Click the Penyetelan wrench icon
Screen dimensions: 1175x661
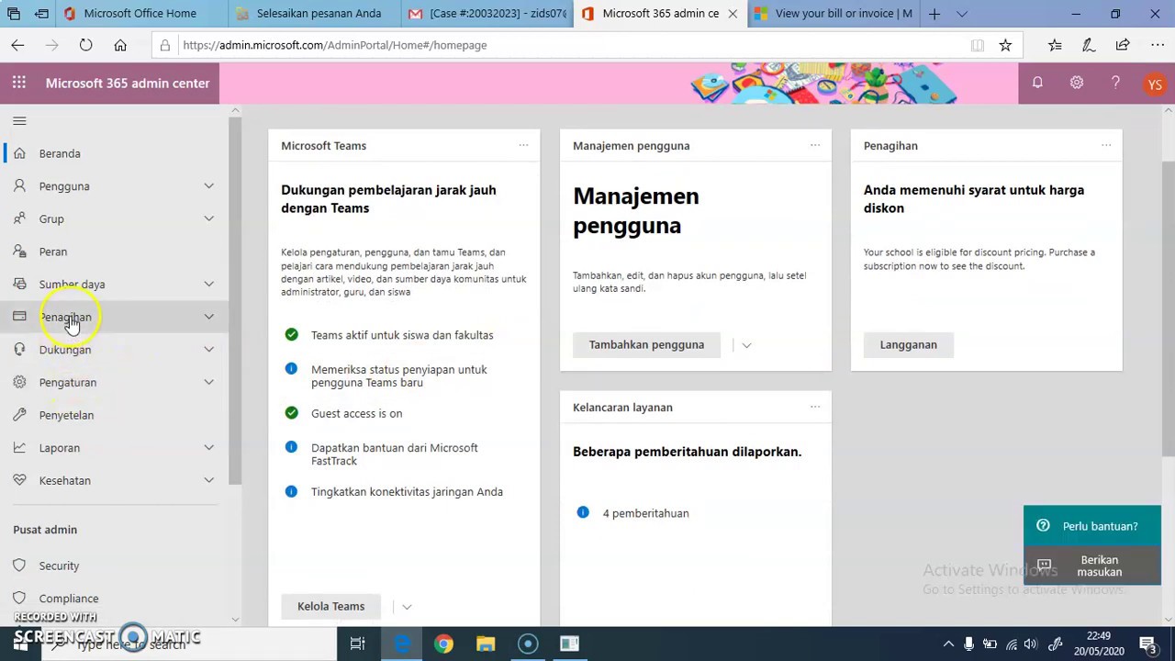pyautogui.click(x=19, y=415)
